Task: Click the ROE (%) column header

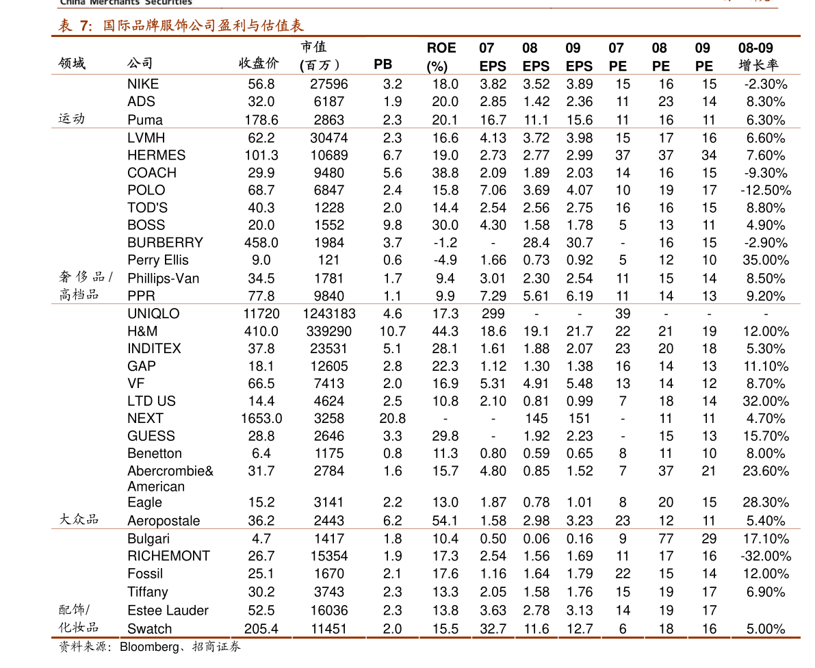Action: 441,57
